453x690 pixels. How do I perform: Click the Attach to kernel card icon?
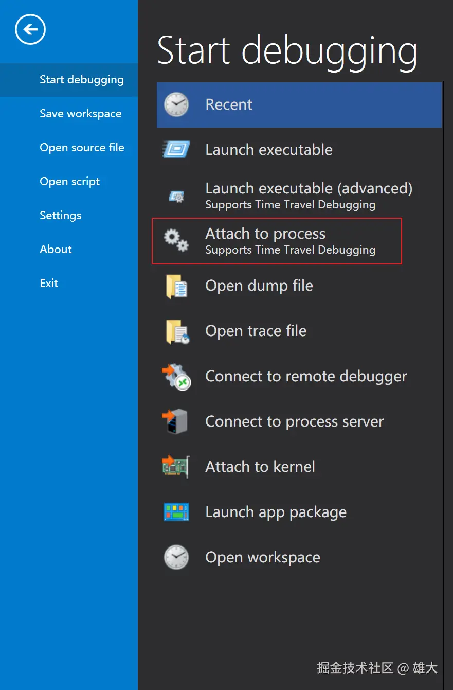[176, 467]
